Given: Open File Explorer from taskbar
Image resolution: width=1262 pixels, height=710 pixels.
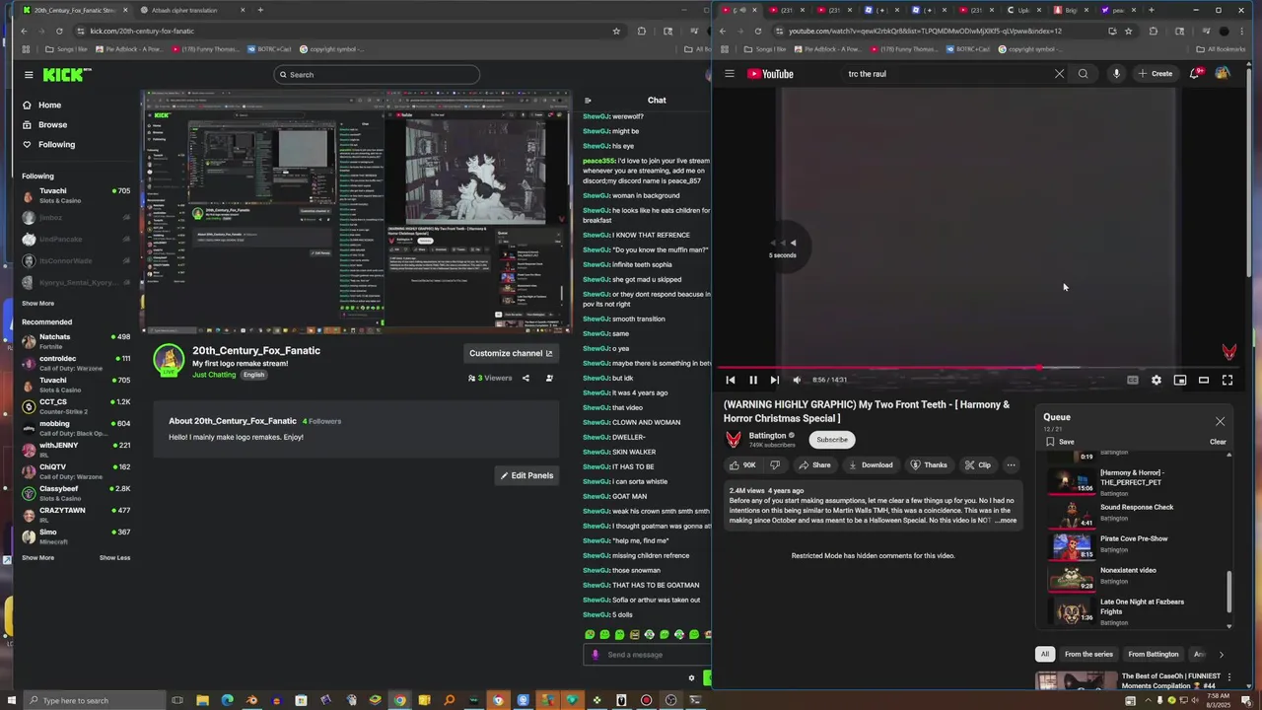Looking at the screenshot, I should tap(202, 700).
